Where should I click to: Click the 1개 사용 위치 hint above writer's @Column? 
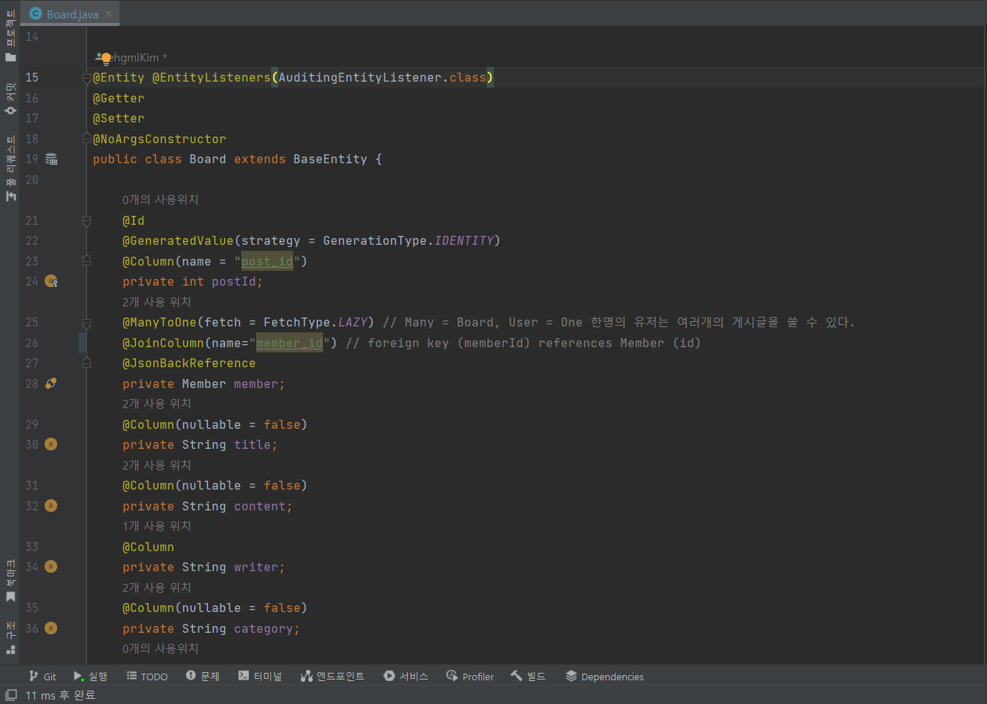click(157, 526)
